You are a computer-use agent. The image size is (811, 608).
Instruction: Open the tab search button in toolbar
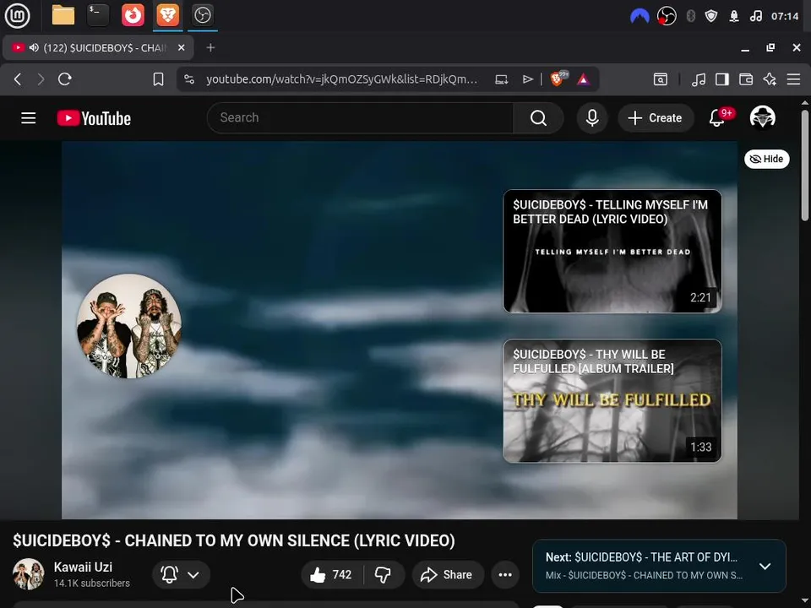point(661,79)
